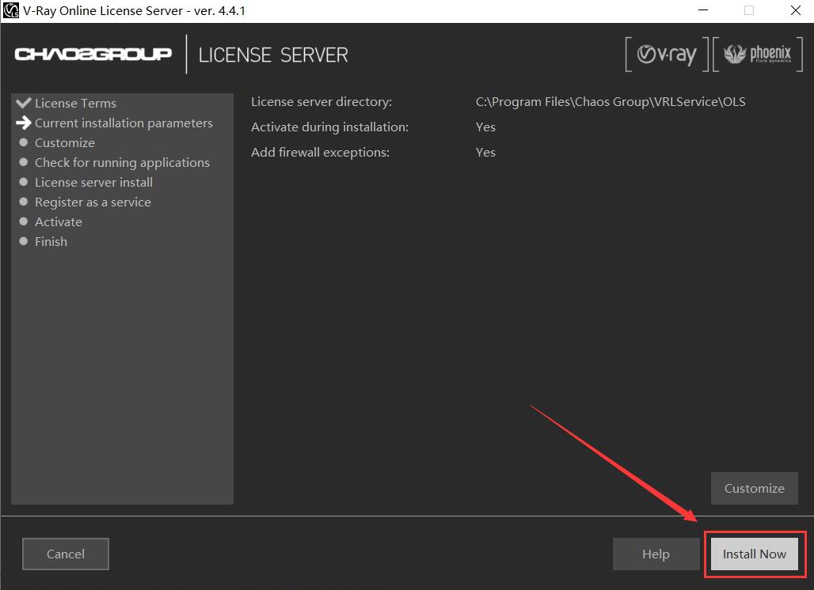Click the V-Ray title bar app icon

[11, 10]
